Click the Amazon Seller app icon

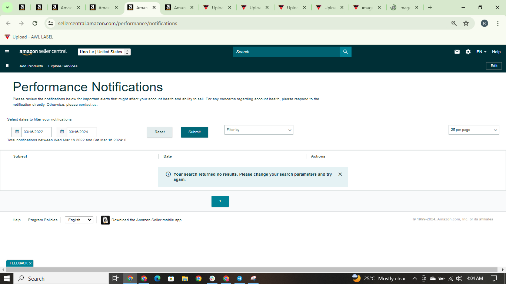pos(105,220)
